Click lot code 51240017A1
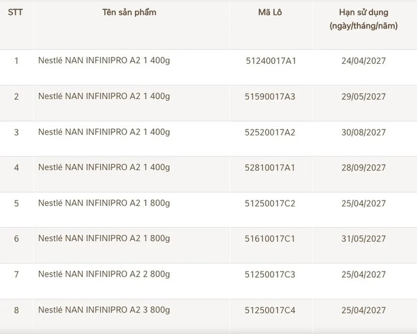Viewport: 417px width, 334px height. point(270,61)
